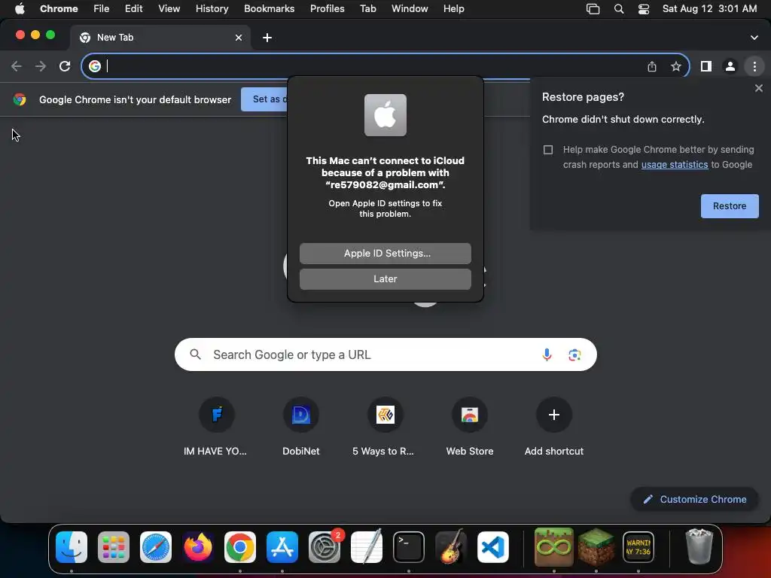Launch Safari from the dock

156,547
